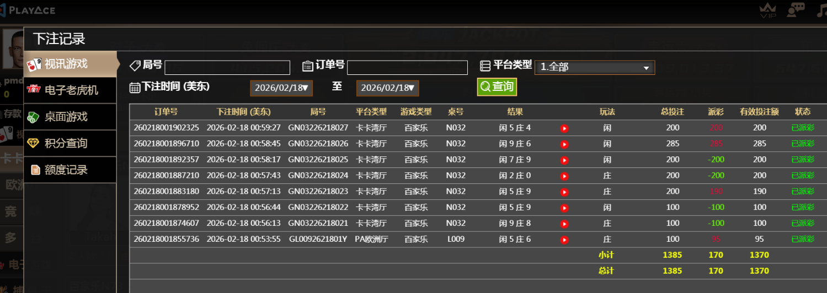
Task: Click the VIP crown icon
Action: [x=768, y=10]
